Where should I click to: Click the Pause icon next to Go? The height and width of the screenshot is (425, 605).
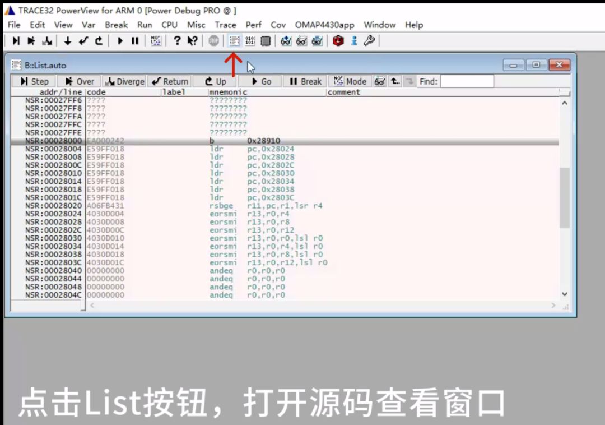click(134, 40)
